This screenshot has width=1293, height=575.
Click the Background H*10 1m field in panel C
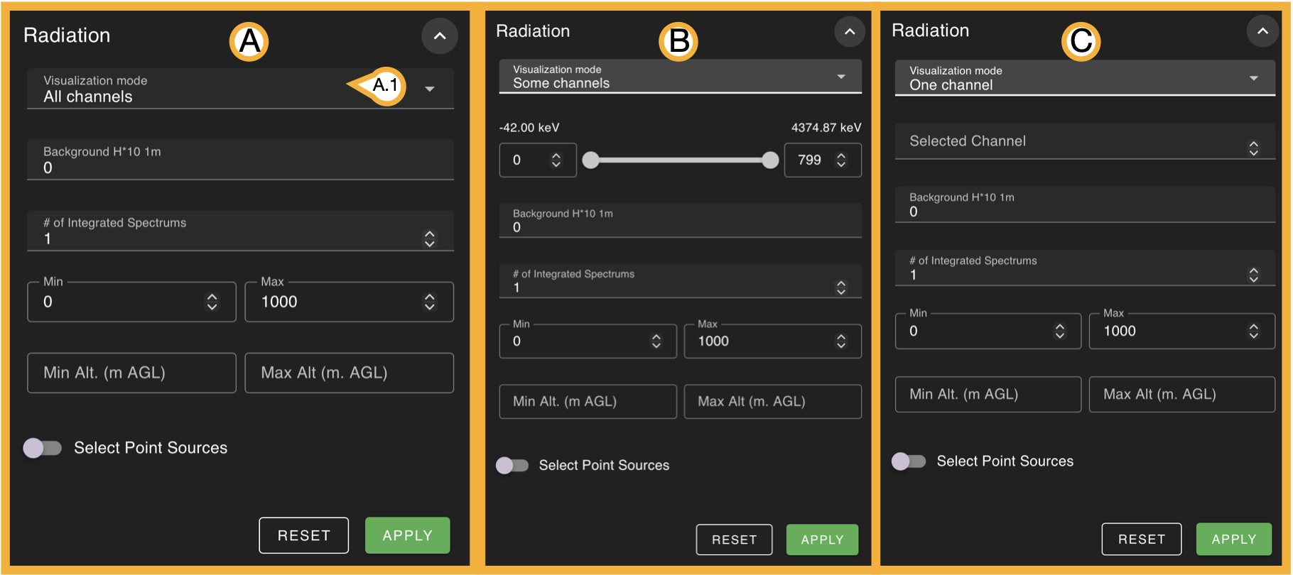(x=1084, y=205)
